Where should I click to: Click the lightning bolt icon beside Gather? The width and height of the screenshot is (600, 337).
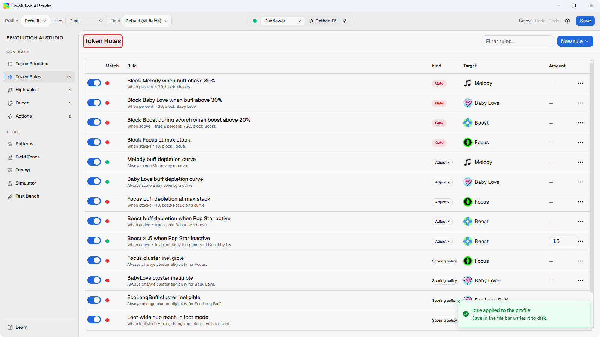345,21
